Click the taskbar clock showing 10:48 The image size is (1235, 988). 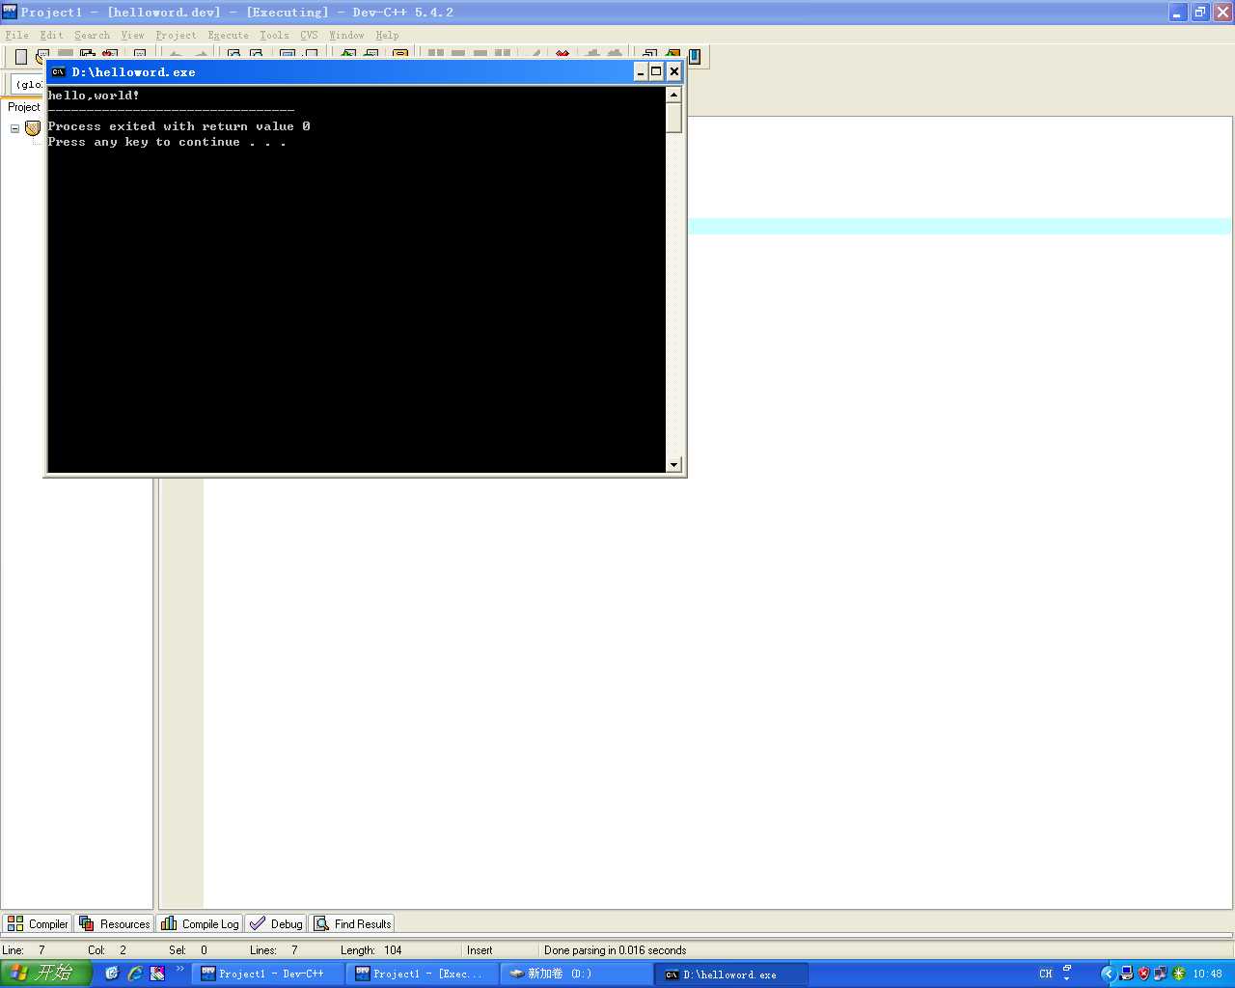point(1207,974)
